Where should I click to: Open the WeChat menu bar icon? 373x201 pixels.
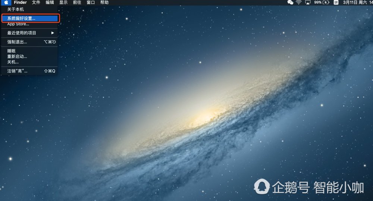coord(290,2)
